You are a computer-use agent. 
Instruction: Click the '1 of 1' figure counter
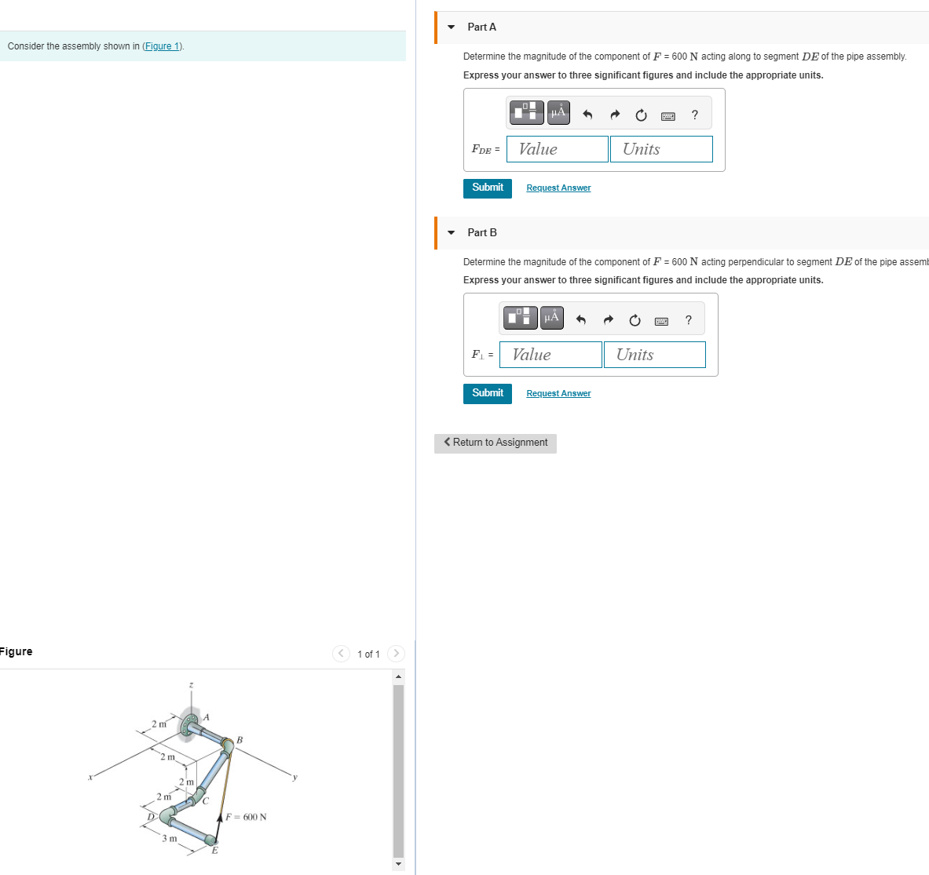pos(368,654)
